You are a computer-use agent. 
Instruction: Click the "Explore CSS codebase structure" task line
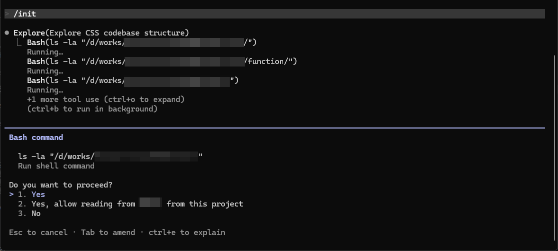(101, 33)
